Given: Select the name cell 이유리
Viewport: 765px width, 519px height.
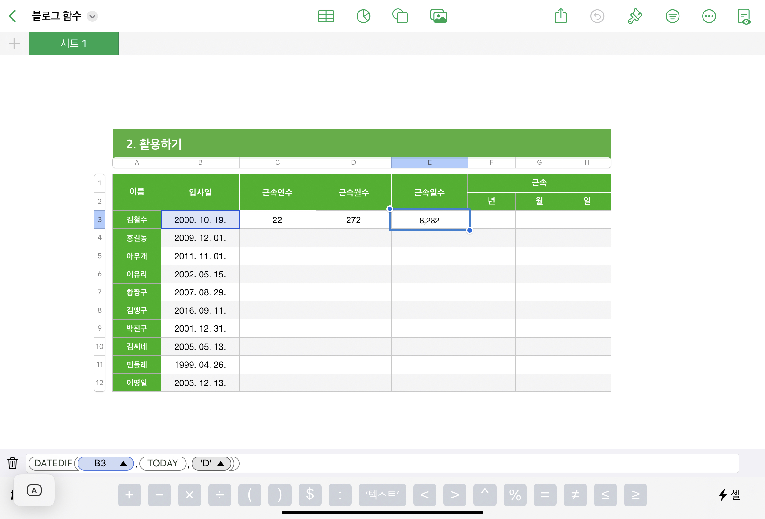Looking at the screenshot, I should (137, 274).
